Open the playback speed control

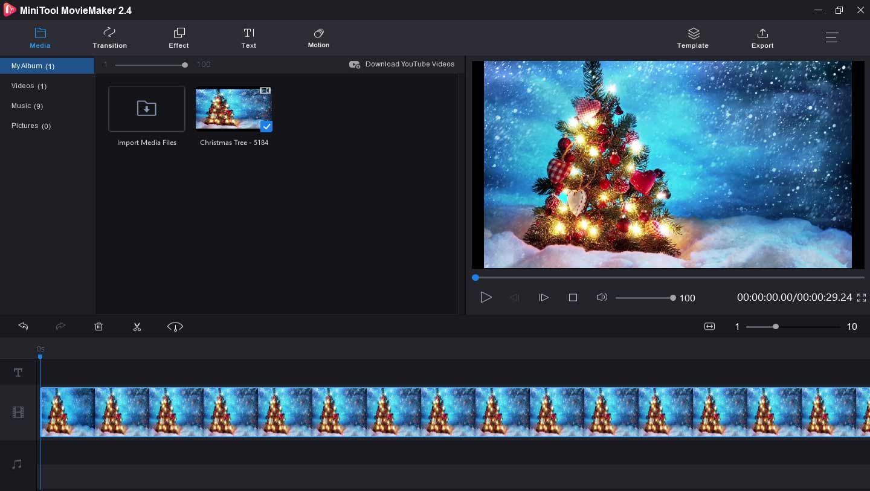click(x=175, y=326)
